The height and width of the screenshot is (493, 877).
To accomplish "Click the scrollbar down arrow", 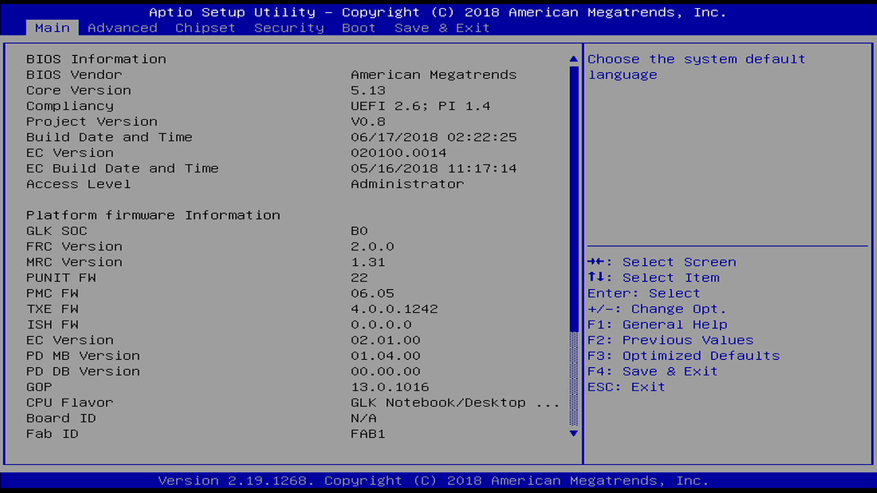I will tap(573, 433).
